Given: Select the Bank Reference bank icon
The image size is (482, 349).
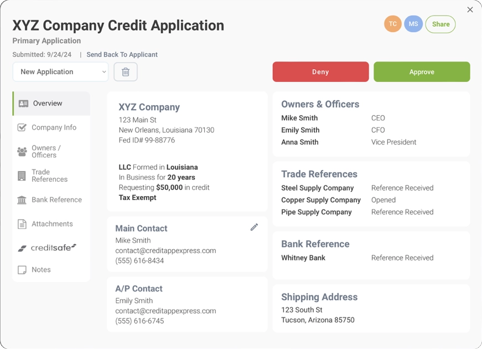Looking at the screenshot, I should click(x=22, y=199).
